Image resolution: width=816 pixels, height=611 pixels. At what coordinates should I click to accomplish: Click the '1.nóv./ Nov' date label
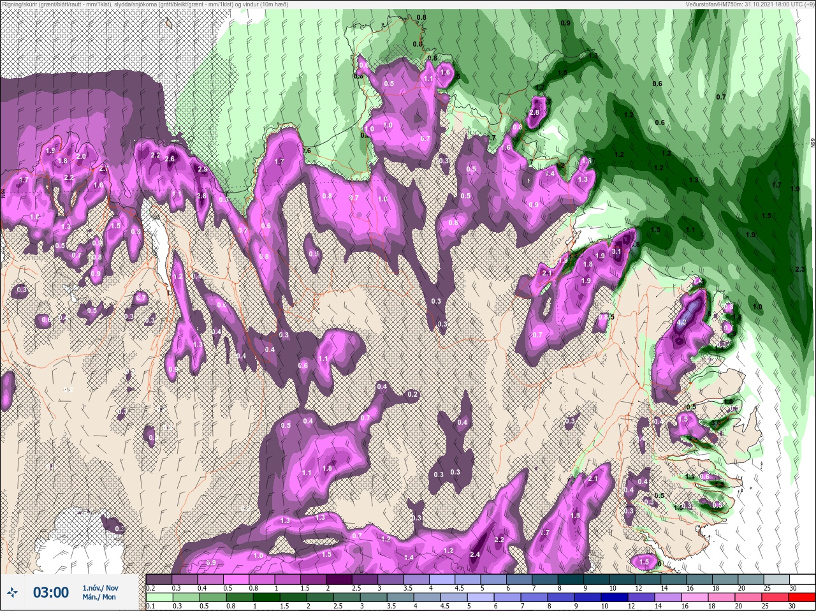100,587
